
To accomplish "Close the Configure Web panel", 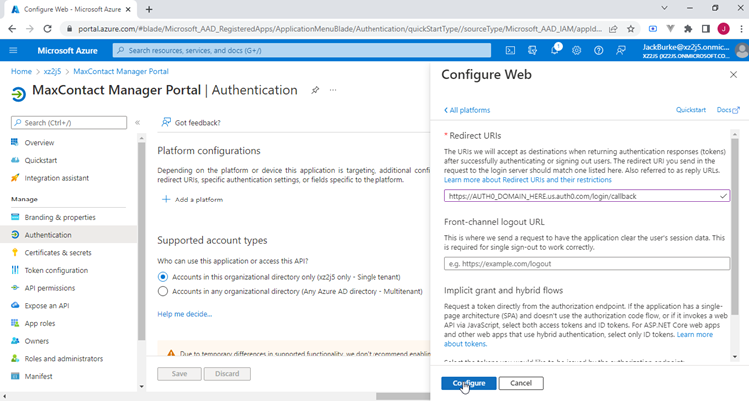I will click(x=733, y=75).
